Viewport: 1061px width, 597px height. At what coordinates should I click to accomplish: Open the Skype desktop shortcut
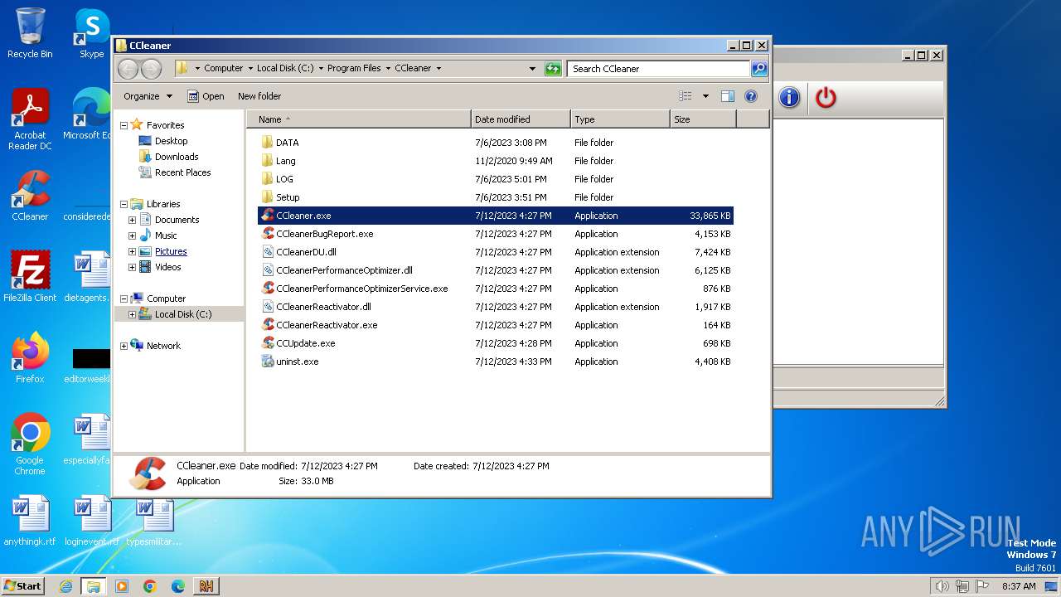[x=91, y=33]
